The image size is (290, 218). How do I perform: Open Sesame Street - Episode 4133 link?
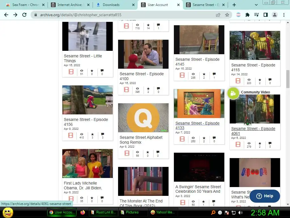(197, 125)
